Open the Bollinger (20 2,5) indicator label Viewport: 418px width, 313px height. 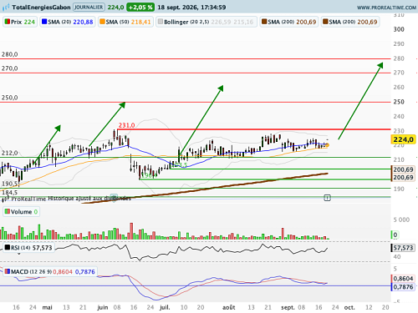[x=206, y=22]
